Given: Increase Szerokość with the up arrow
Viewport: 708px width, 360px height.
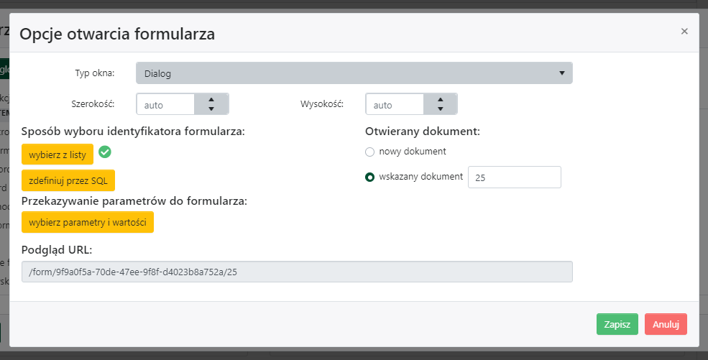Looking at the screenshot, I should [211, 100].
